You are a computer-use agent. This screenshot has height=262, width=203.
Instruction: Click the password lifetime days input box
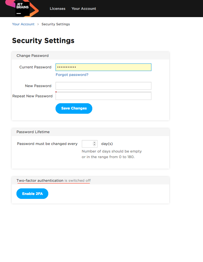pyautogui.click(x=87, y=144)
